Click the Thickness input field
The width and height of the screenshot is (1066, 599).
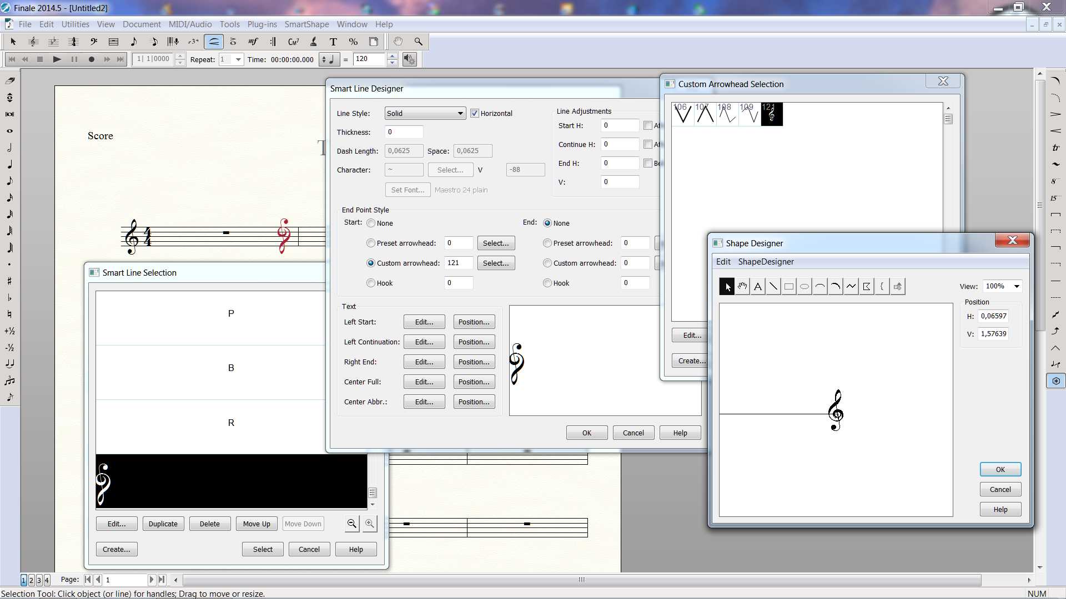[x=404, y=132]
